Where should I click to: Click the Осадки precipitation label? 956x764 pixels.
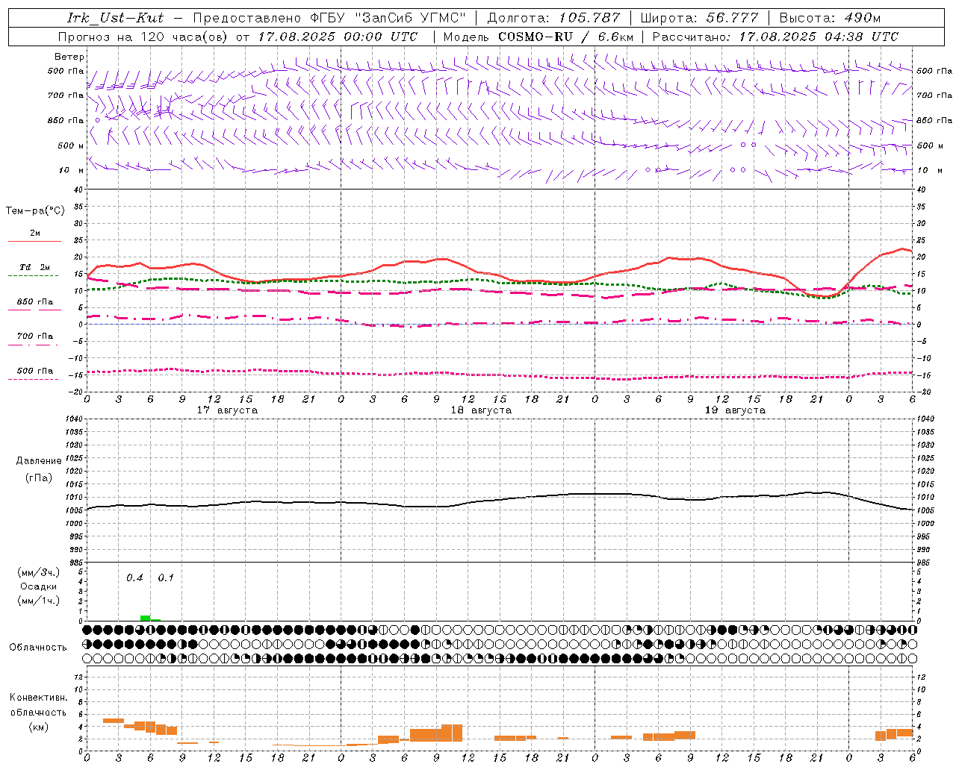pos(38,586)
